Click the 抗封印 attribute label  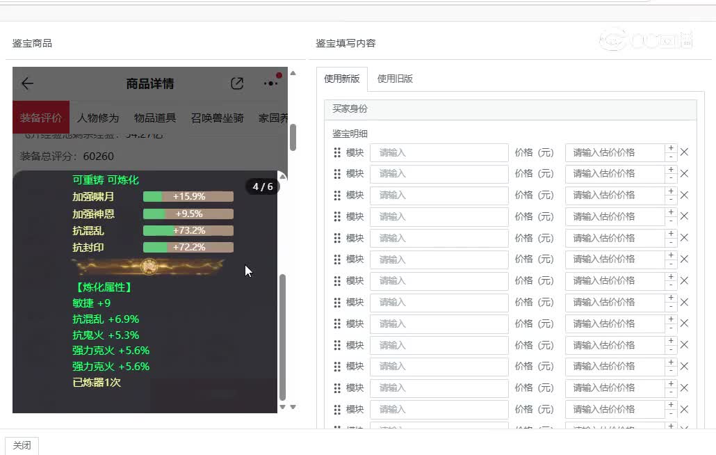88,248
